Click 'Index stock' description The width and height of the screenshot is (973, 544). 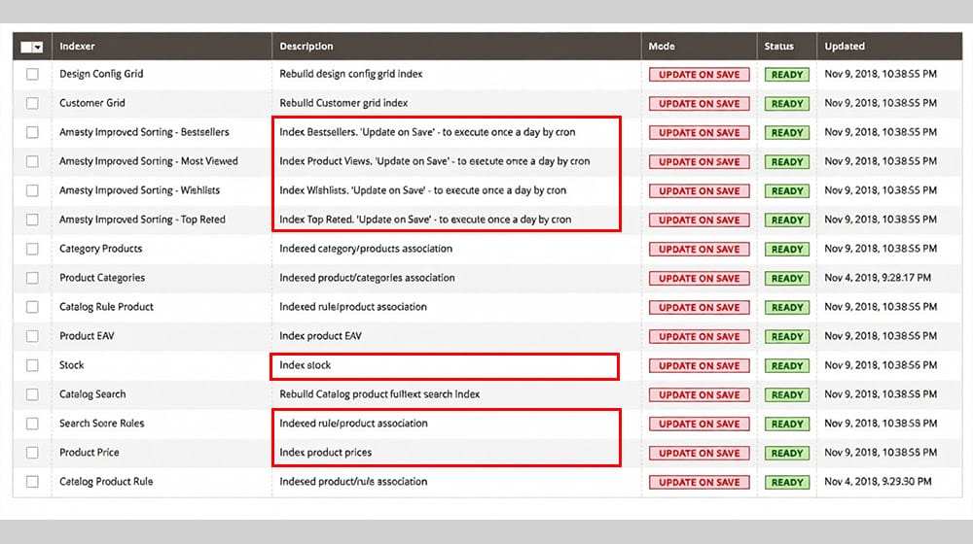point(305,365)
